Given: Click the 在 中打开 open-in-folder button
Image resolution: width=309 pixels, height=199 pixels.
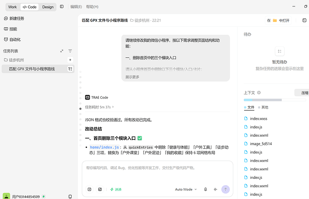Looking at the screenshot, I should coord(278,21).
